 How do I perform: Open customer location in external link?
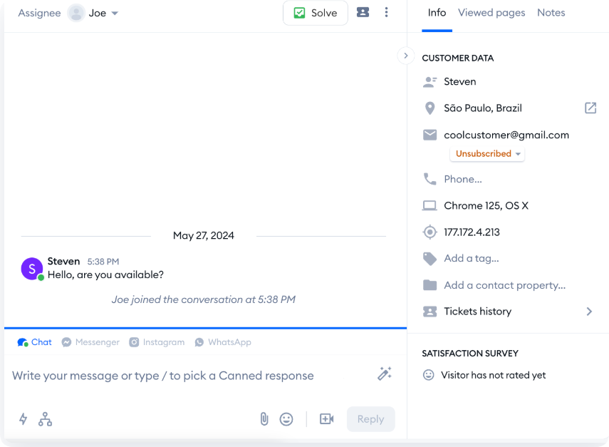(590, 108)
